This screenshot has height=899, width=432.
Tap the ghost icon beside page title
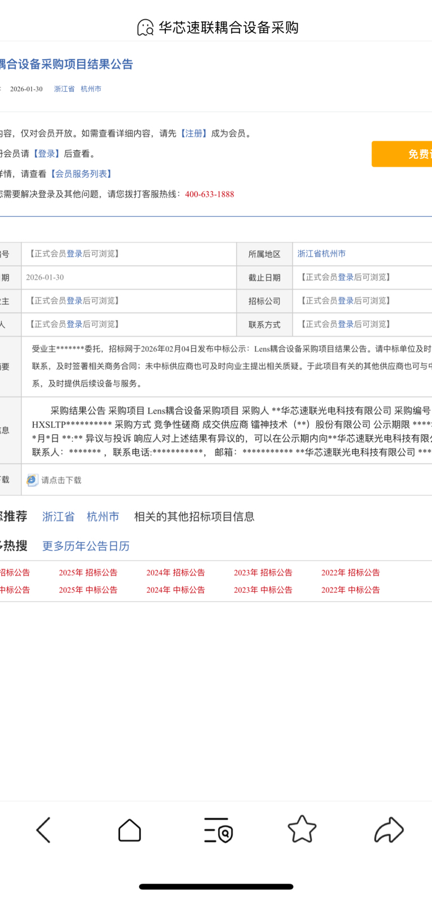pos(145,28)
